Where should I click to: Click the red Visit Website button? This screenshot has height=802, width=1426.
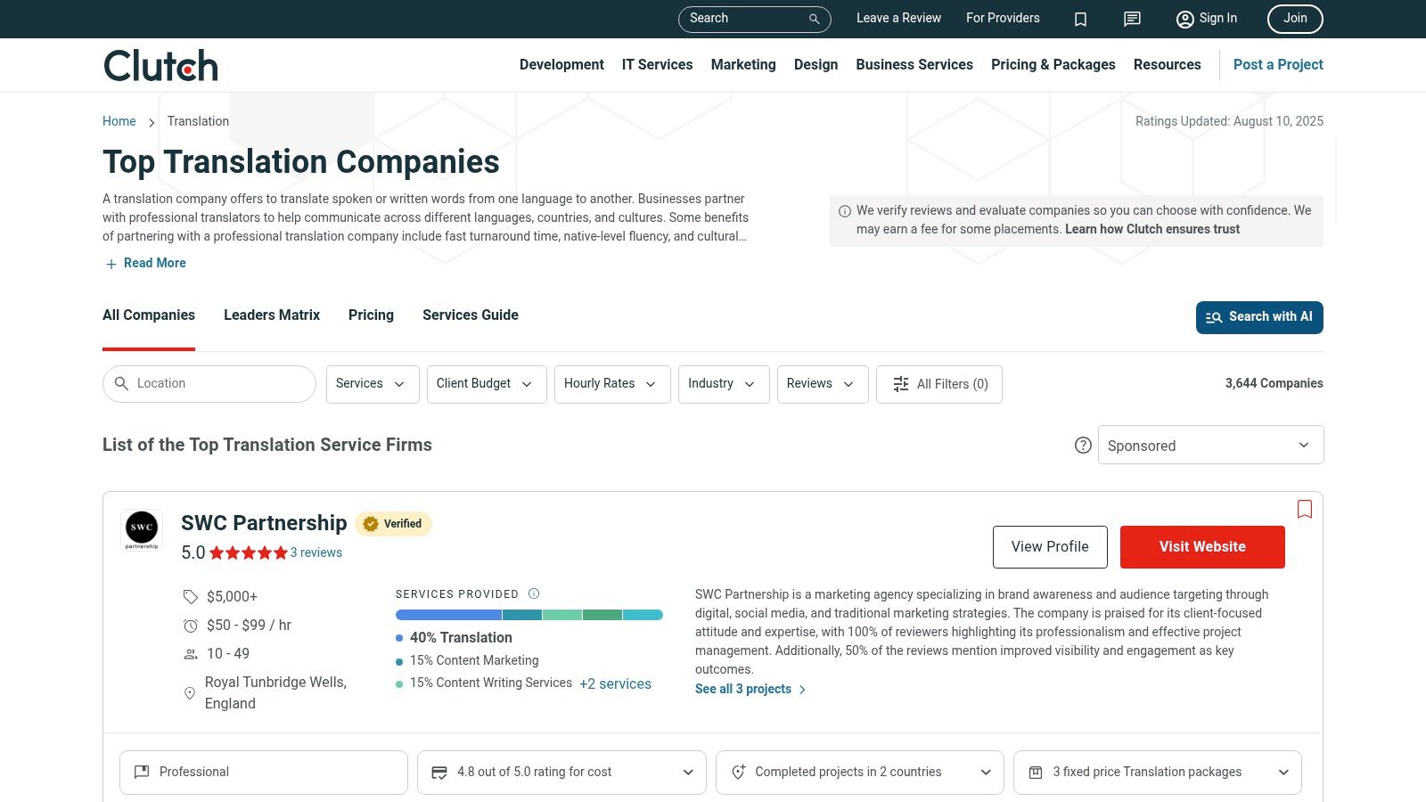[1202, 547]
